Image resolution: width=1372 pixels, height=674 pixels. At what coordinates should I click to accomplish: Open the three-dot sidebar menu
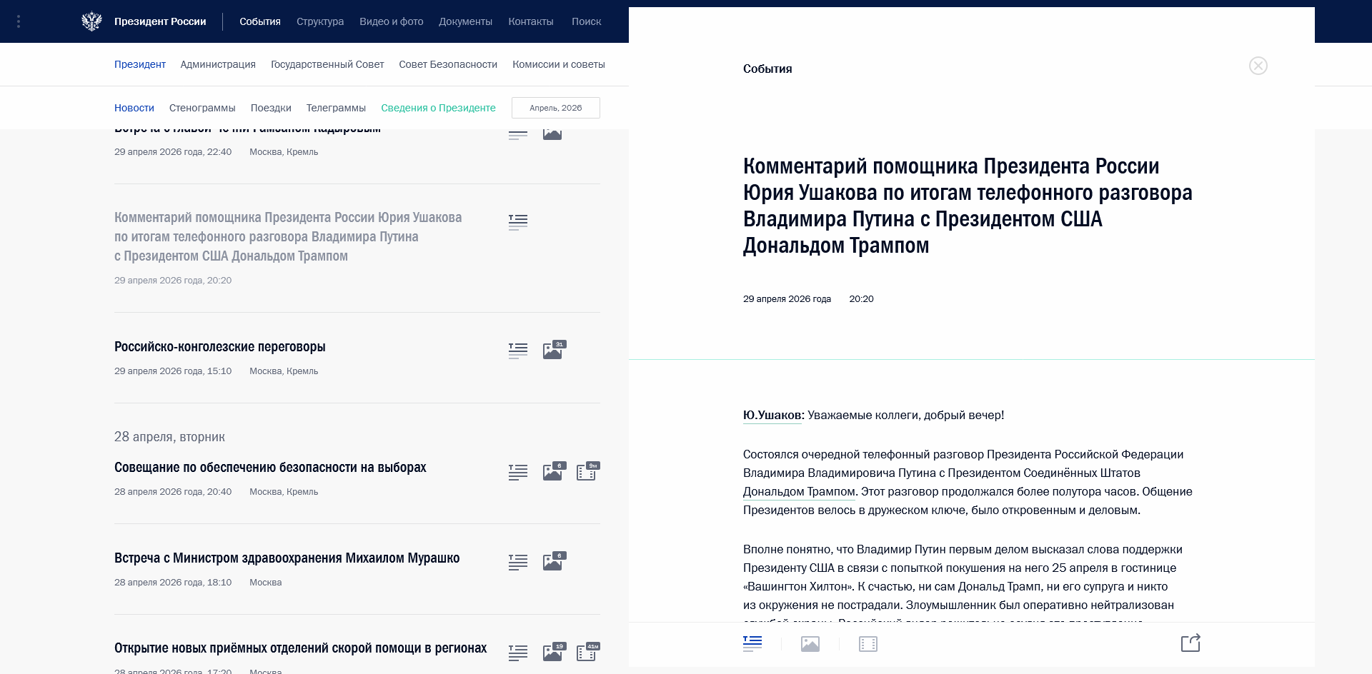pyautogui.click(x=18, y=21)
